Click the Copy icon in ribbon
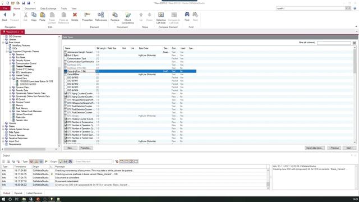 [34, 15]
